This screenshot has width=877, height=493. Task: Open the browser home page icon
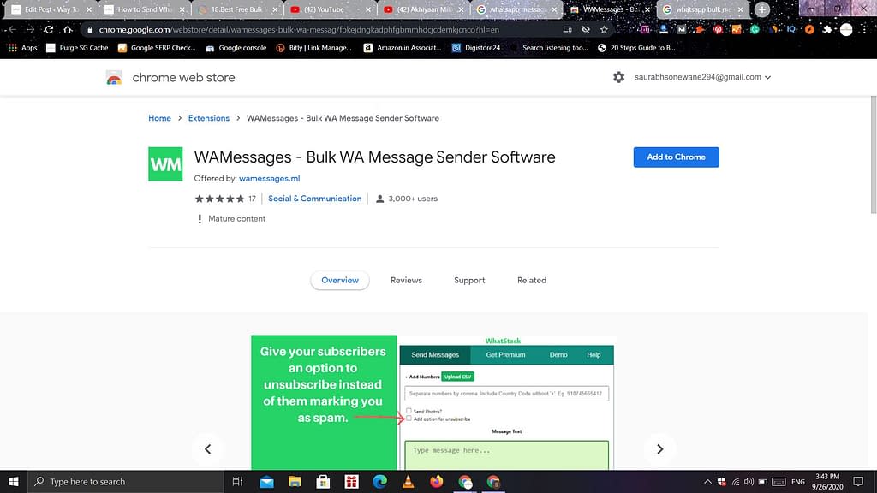pyautogui.click(x=68, y=30)
